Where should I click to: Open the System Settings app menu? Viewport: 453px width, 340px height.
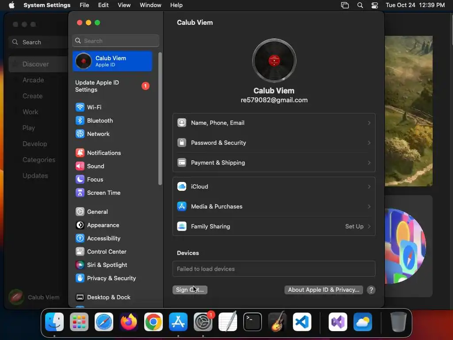click(x=47, y=5)
